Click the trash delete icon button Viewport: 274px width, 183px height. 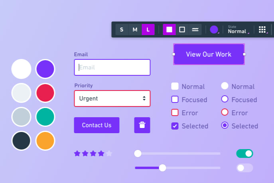click(x=142, y=125)
